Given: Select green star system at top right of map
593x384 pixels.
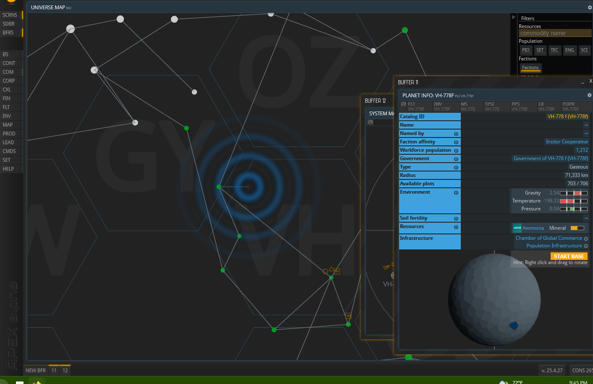Looking at the screenshot, I should coord(405,30).
